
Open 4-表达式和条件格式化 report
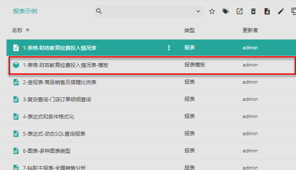pyautogui.click(x=48, y=117)
